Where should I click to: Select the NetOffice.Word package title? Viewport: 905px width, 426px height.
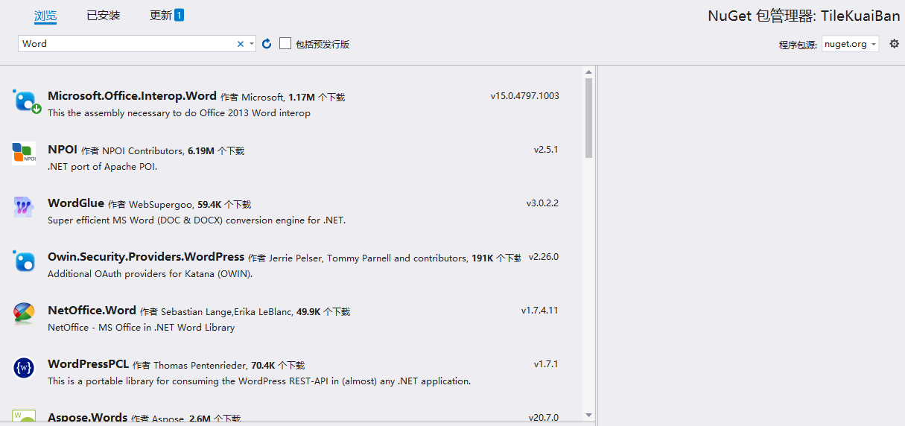pyautogui.click(x=92, y=311)
